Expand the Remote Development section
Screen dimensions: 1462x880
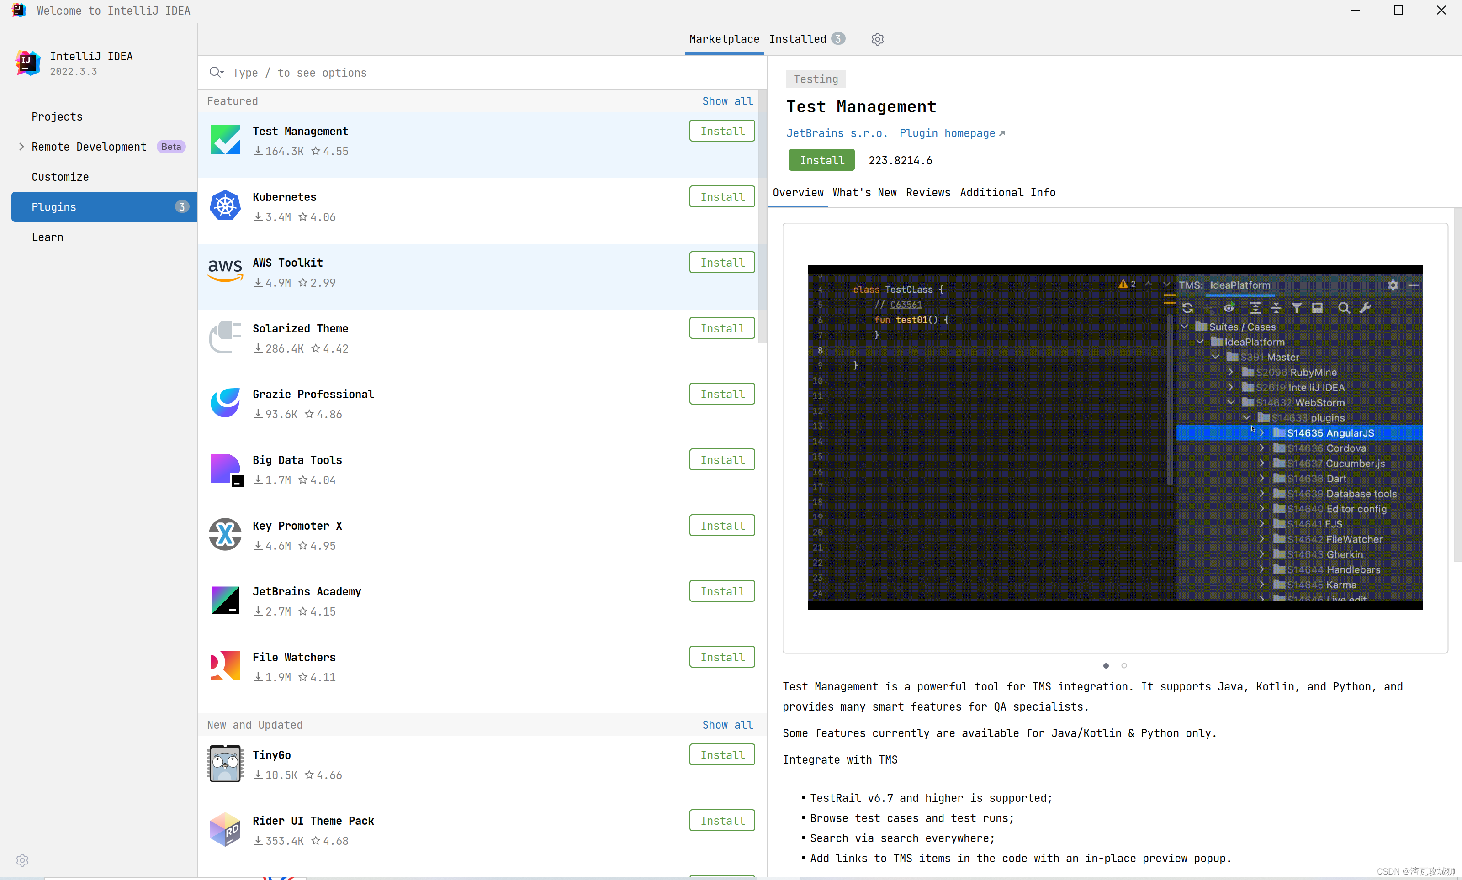[x=21, y=147]
